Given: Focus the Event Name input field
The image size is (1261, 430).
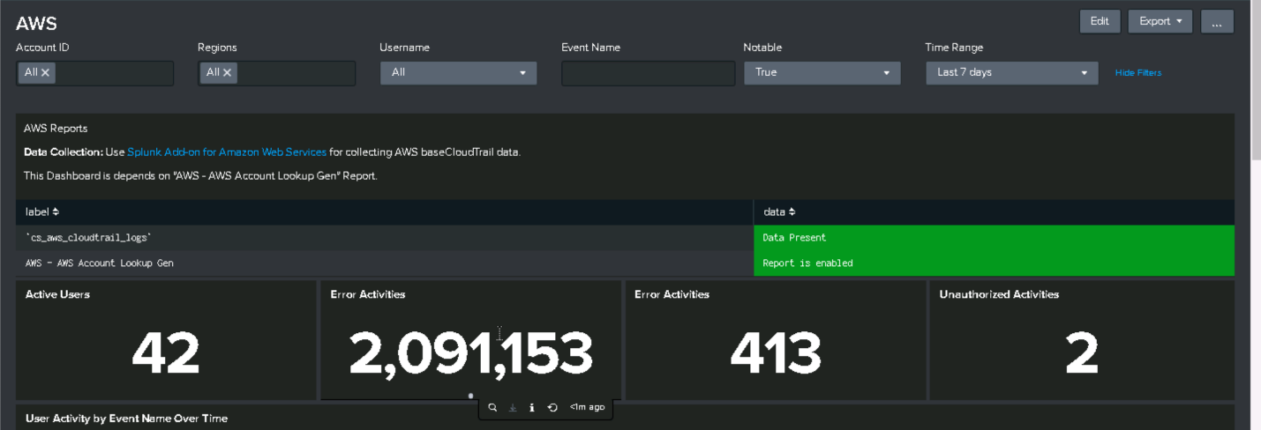Looking at the screenshot, I should pyautogui.click(x=648, y=73).
